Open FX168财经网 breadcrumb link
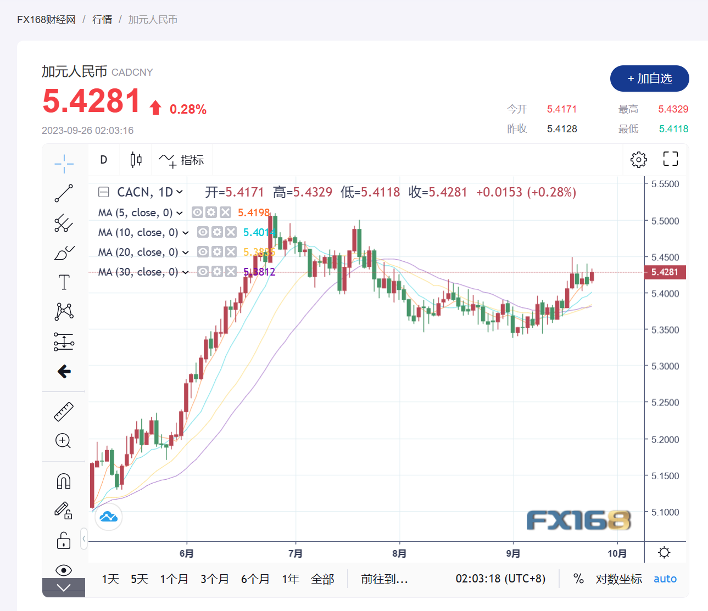The image size is (708, 611). click(x=46, y=20)
